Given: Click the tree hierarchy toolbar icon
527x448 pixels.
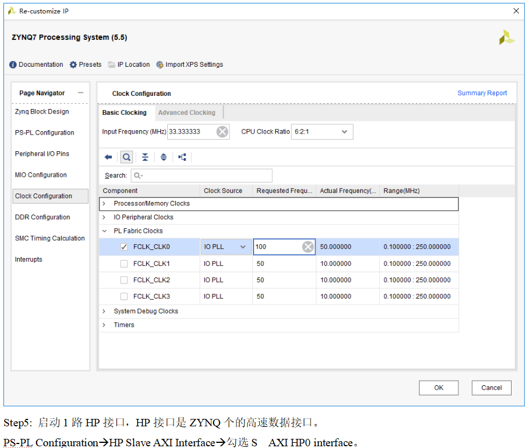Looking at the screenshot, I should (x=182, y=157).
